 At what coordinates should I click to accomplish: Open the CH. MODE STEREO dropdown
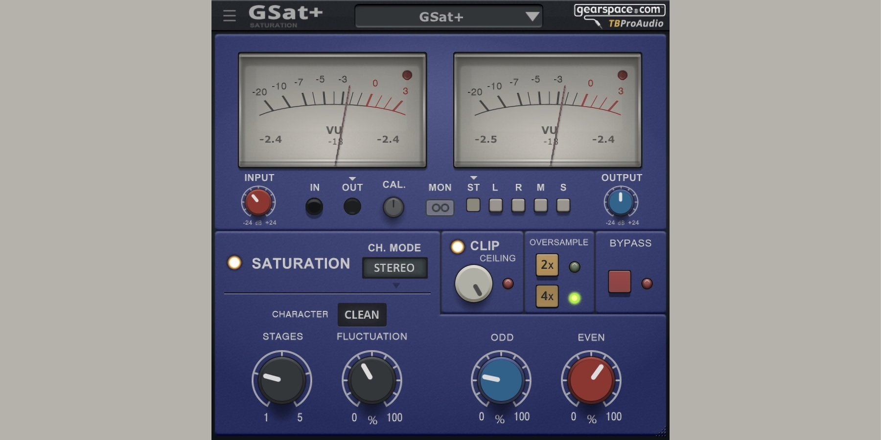[x=394, y=268]
